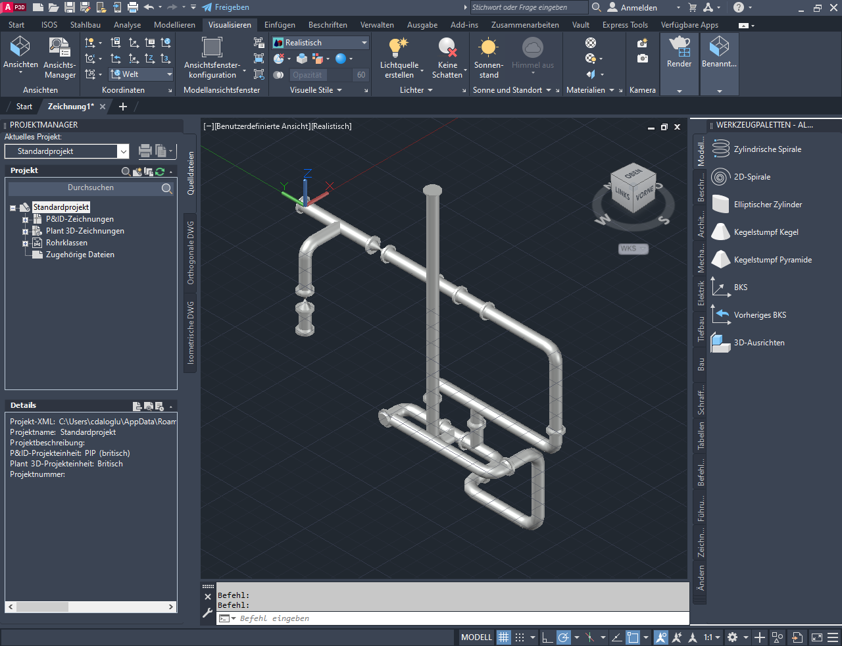This screenshot has width=842, height=646.
Task: Click the Freigeben share button
Action: [x=226, y=7]
